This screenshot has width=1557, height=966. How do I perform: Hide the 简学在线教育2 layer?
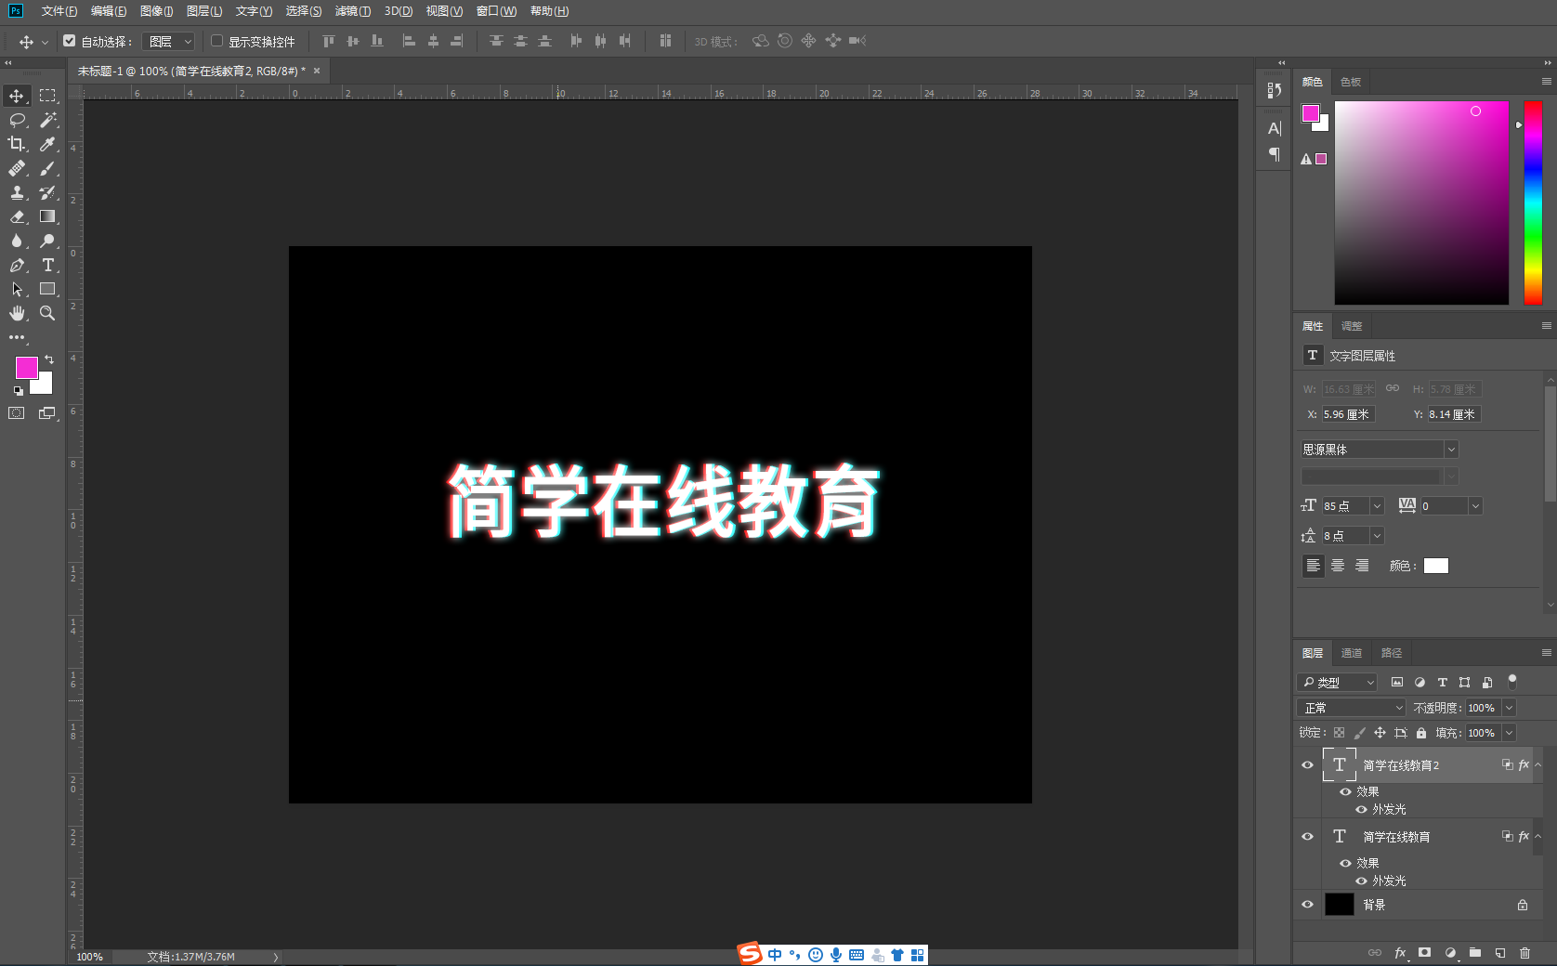(1307, 765)
